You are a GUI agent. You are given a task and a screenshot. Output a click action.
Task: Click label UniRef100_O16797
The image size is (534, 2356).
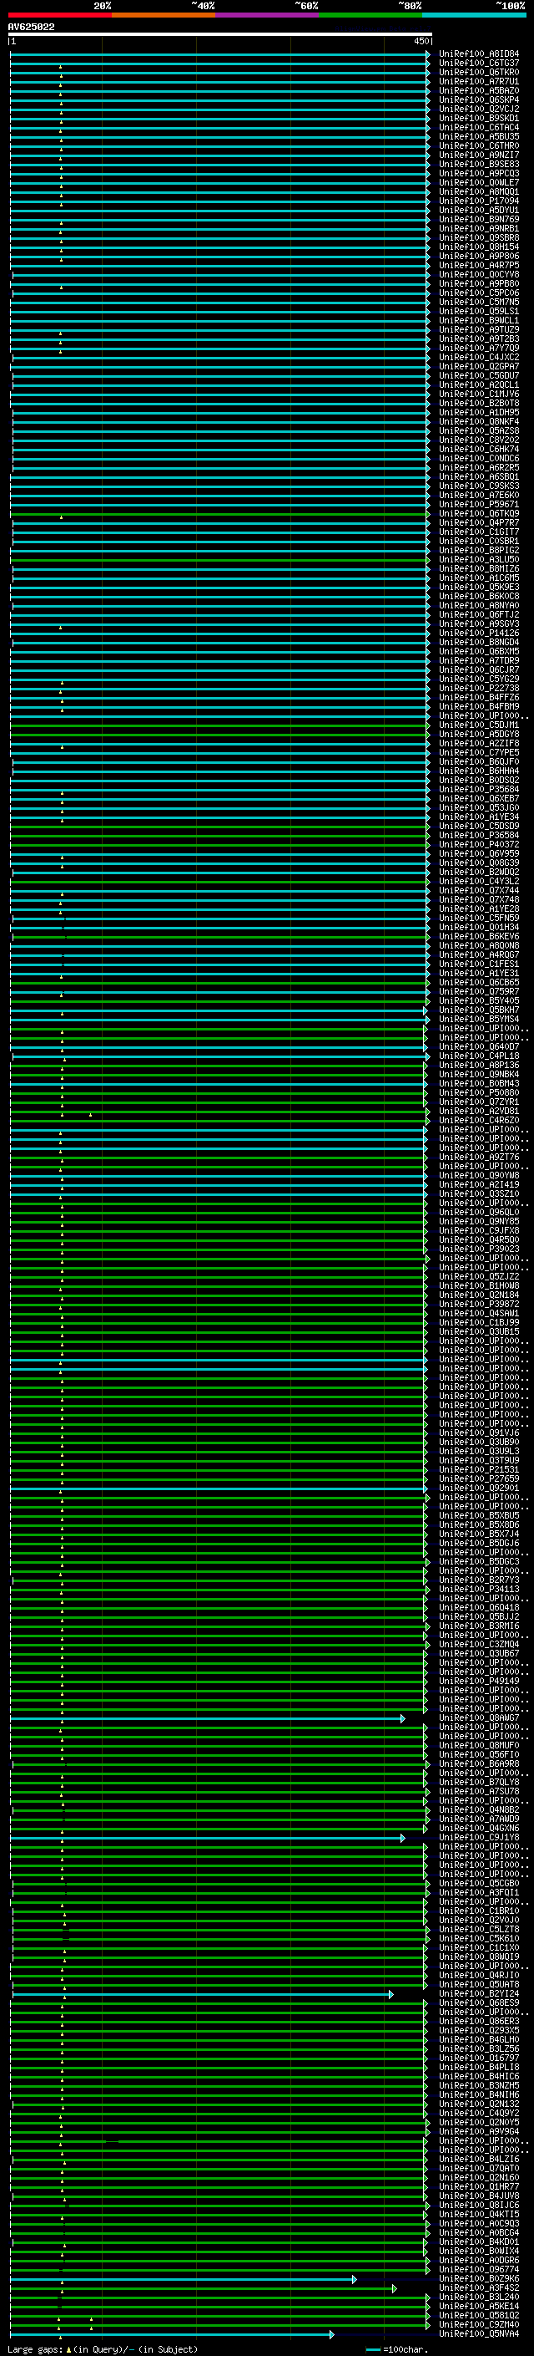click(x=479, y=2058)
